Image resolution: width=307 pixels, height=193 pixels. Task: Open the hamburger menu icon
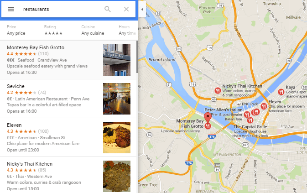(11, 9)
